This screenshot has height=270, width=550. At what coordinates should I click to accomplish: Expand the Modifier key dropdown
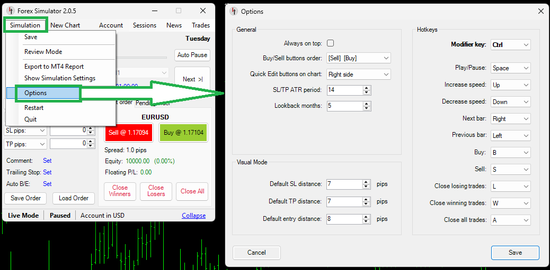click(x=510, y=45)
